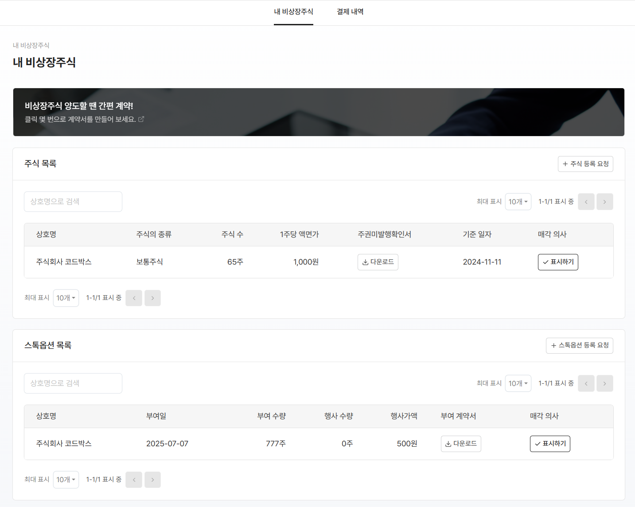Click the plus icon on 주식 등록 요청
This screenshot has width=635, height=507.
565,164
